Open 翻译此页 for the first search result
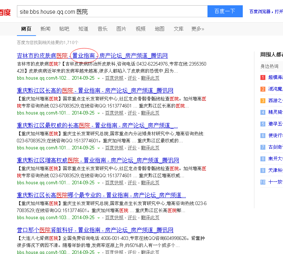 (150, 78)
